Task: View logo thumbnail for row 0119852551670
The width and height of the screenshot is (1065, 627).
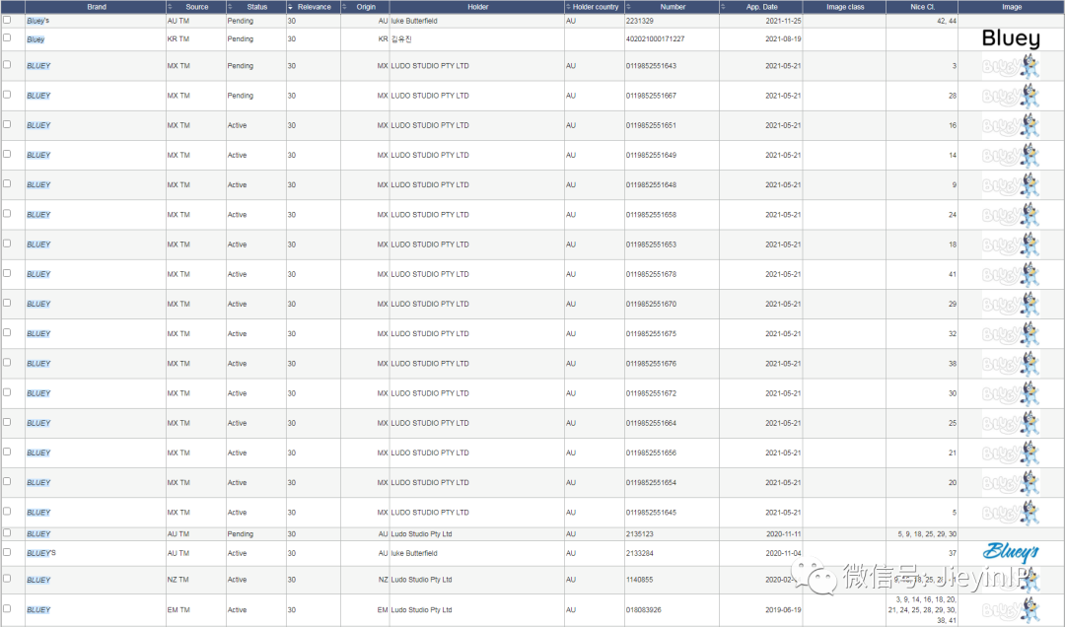Action: pos(1011,305)
